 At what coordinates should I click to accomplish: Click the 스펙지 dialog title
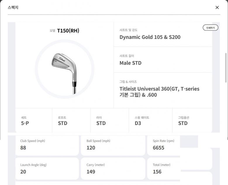coord(13,8)
